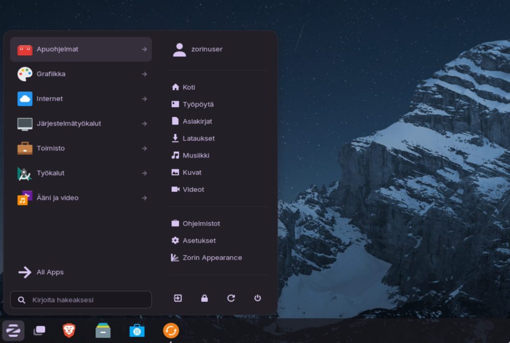Screen dimensions: 510x343
Task: Click the Ohjelmistot bag icon
Action: [x=175, y=223]
